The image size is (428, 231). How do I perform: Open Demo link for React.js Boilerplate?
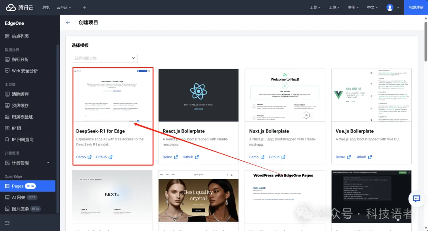170,157
